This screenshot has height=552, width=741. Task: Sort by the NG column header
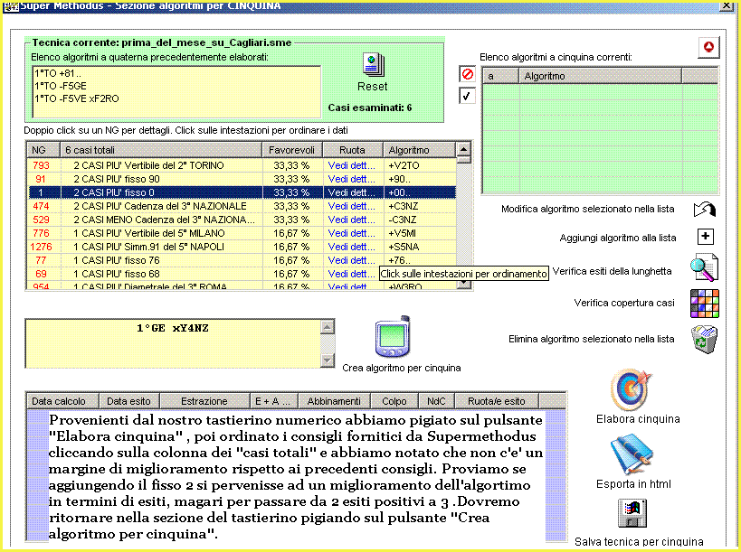43,150
